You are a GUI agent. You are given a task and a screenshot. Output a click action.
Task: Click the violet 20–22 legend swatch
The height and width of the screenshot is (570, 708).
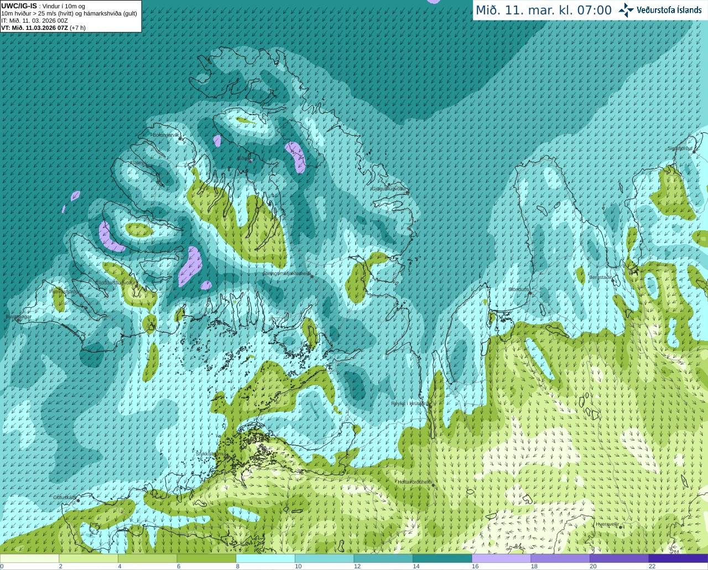[619, 558]
